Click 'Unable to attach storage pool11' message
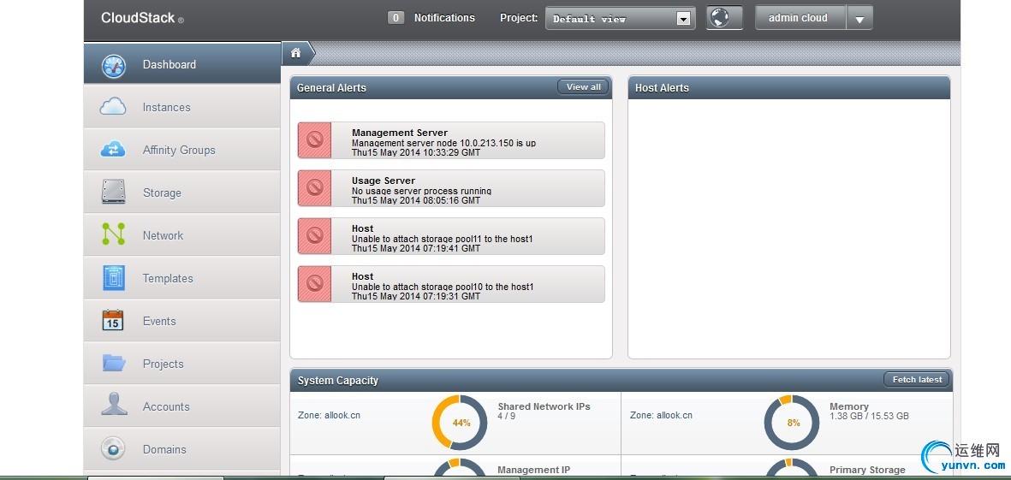The height and width of the screenshot is (480, 1011). [443, 239]
